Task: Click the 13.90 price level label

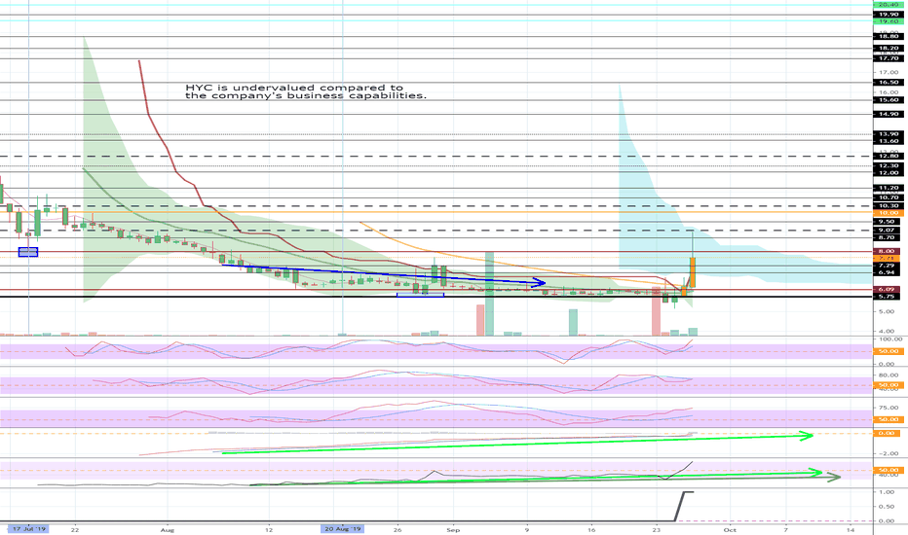Action: coord(889,134)
